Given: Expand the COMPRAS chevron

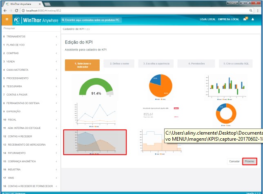Looking at the screenshot, I should (x=56, y=53).
